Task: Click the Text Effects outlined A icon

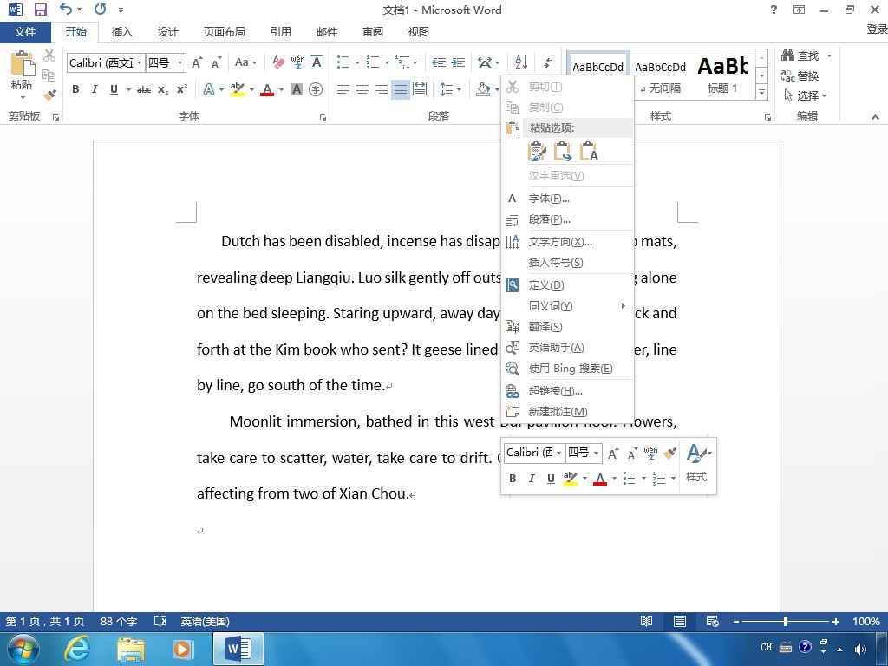Action: coord(209,89)
